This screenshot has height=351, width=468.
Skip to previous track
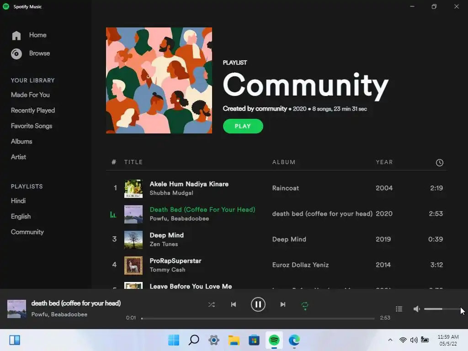tap(234, 304)
